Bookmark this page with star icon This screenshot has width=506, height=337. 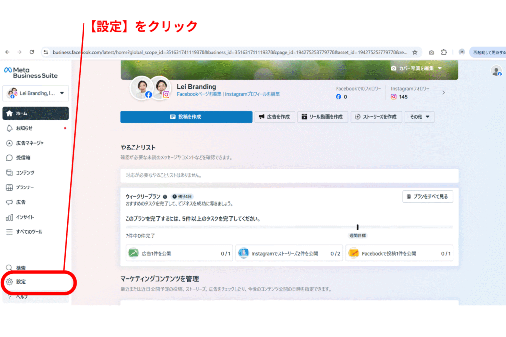(x=415, y=52)
